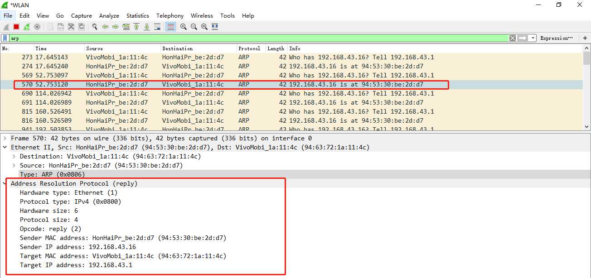This screenshot has height=278, width=591.
Task: Zoom in the main window text
Action: [x=184, y=27]
